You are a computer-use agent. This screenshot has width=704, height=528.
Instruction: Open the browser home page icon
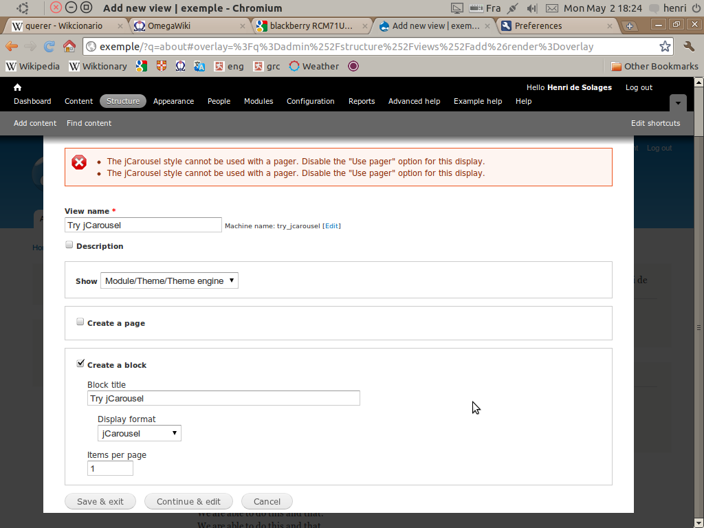(69, 46)
